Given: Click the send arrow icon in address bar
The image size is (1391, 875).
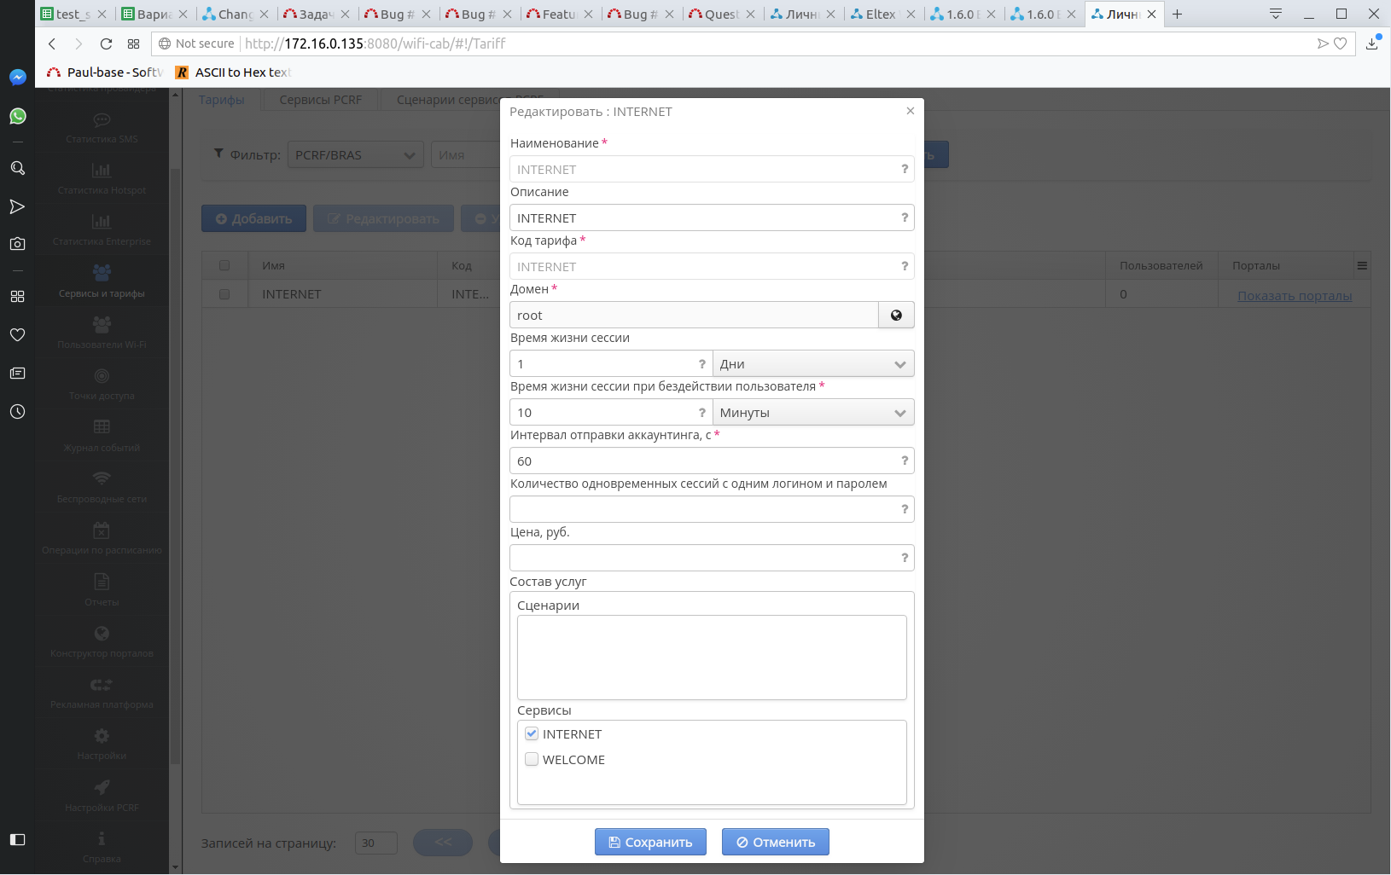Looking at the screenshot, I should [1323, 43].
